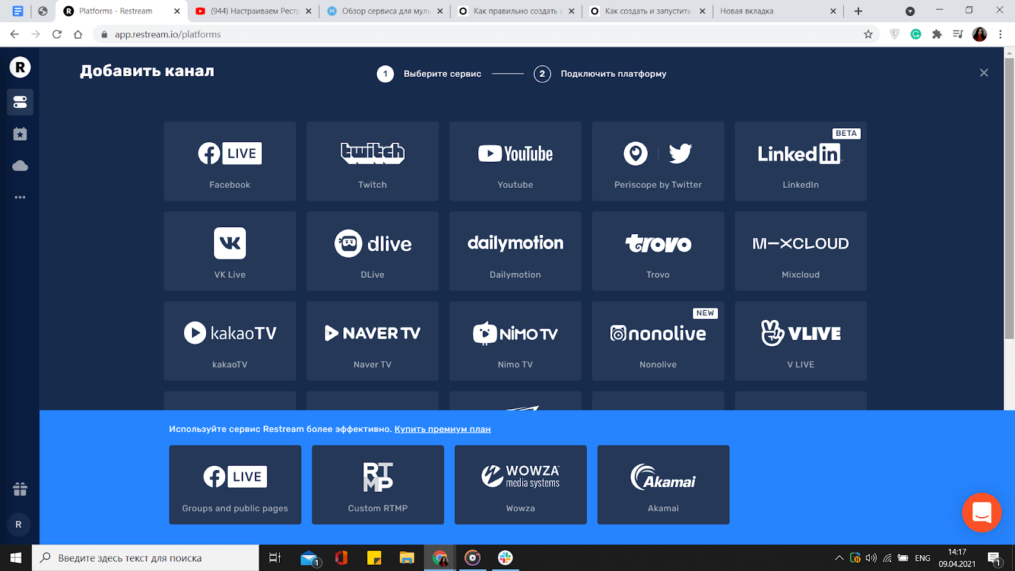Select the Custom RTMP card
Viewport: 1015px width, 571px height.
pyautogui.click(x=378, y=485)
